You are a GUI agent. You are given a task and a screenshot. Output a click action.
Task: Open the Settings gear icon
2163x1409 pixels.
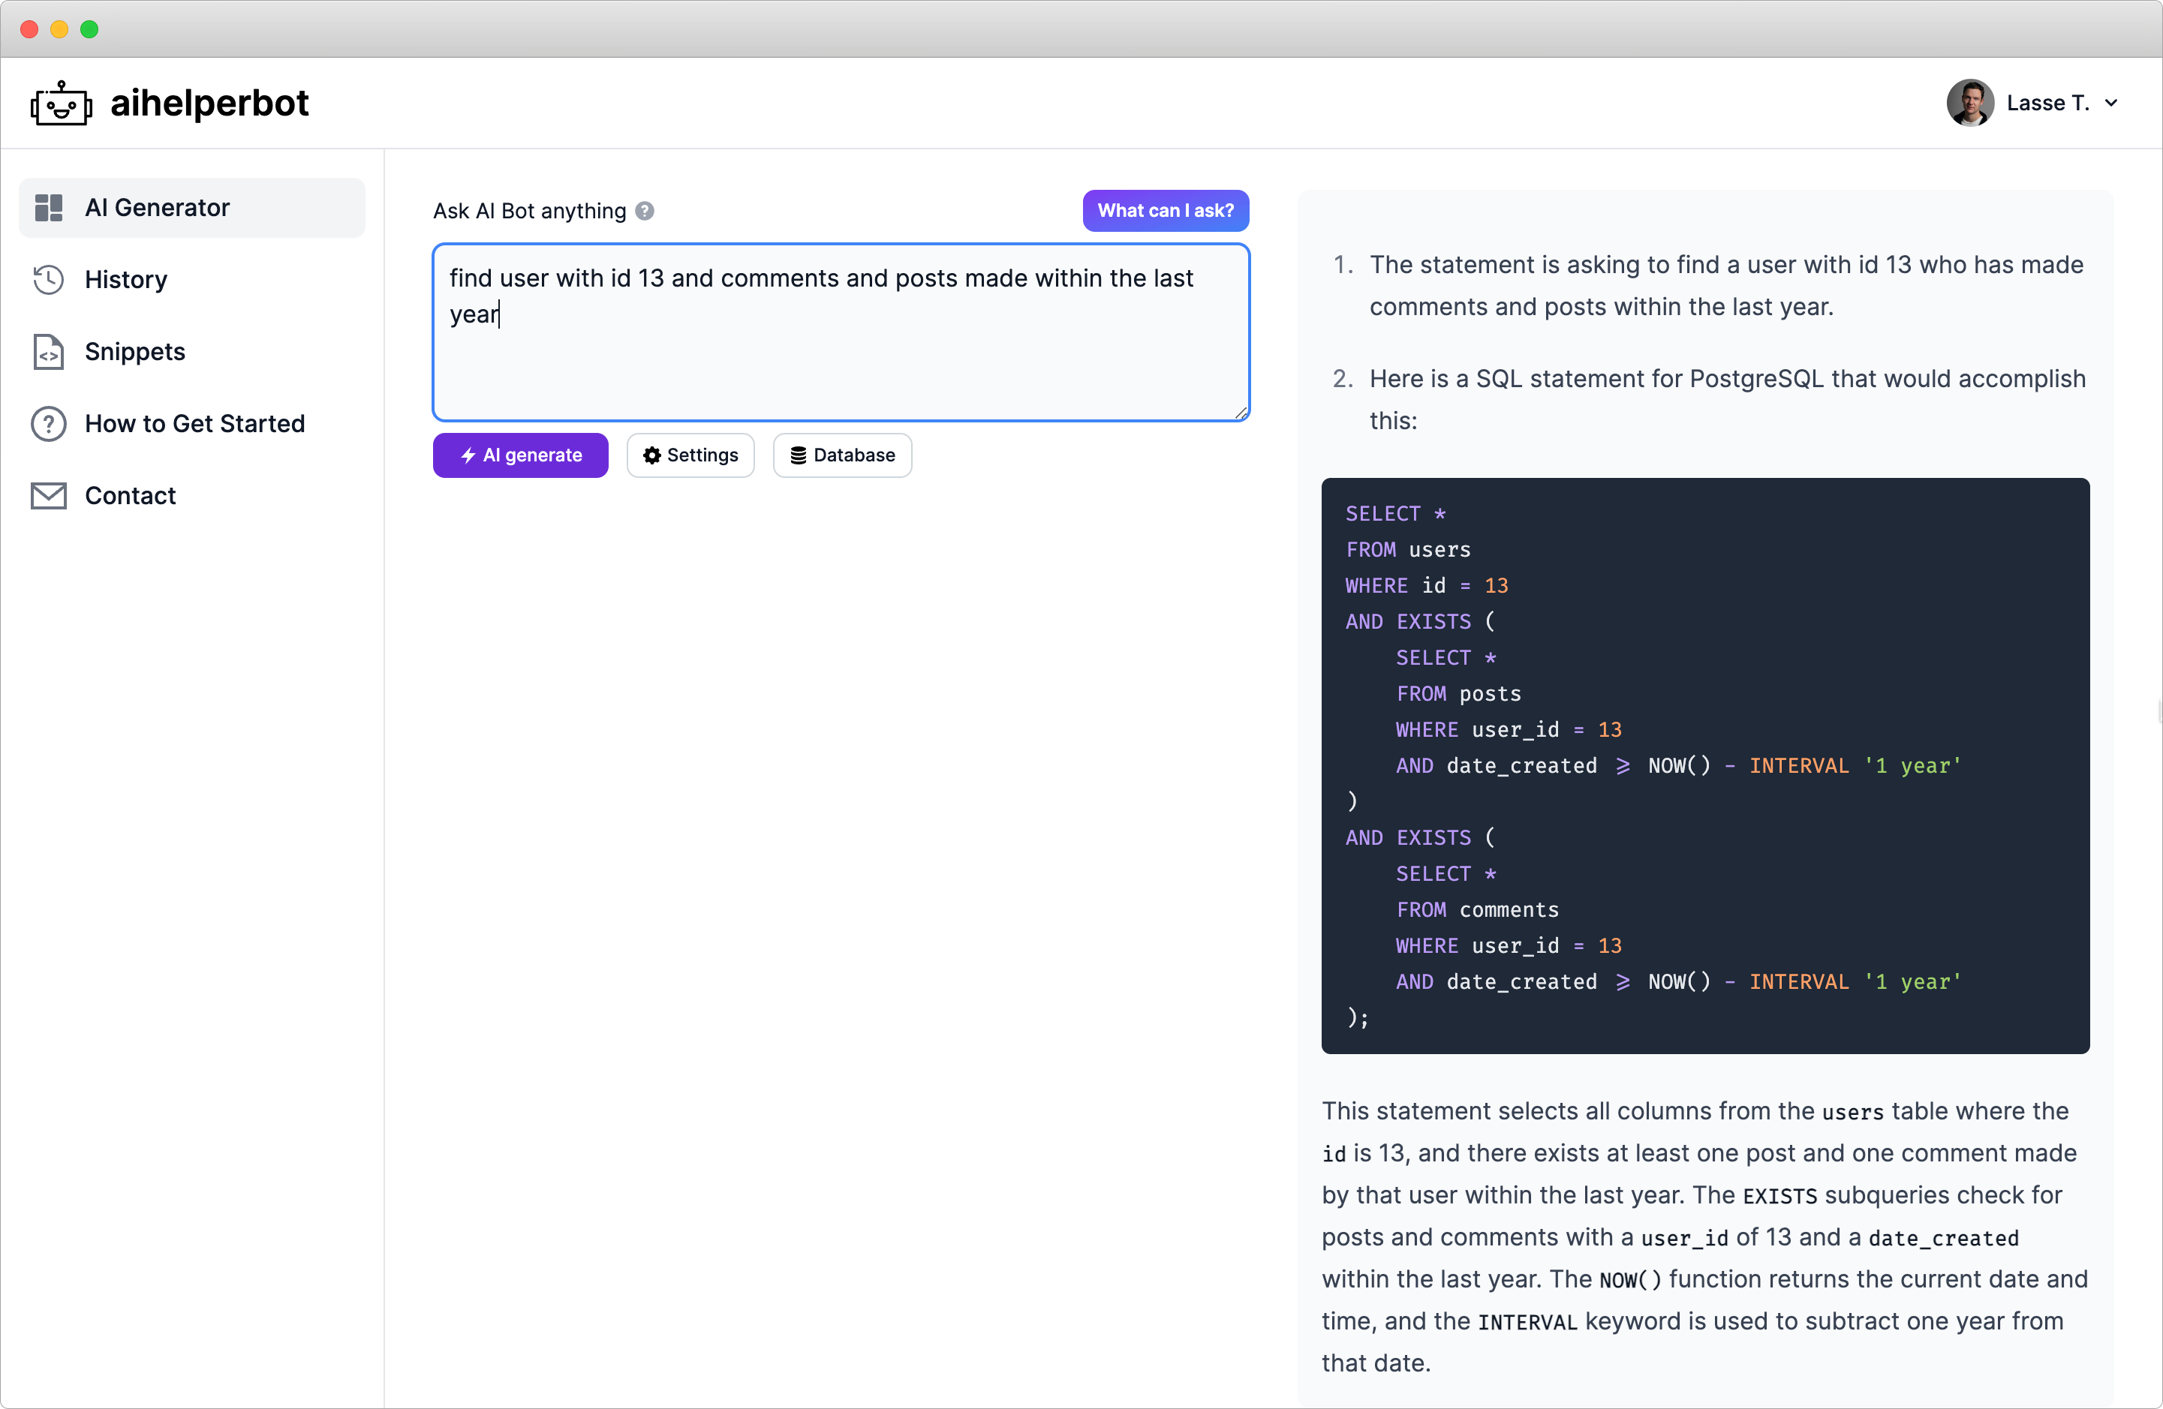tap(652, 455)
